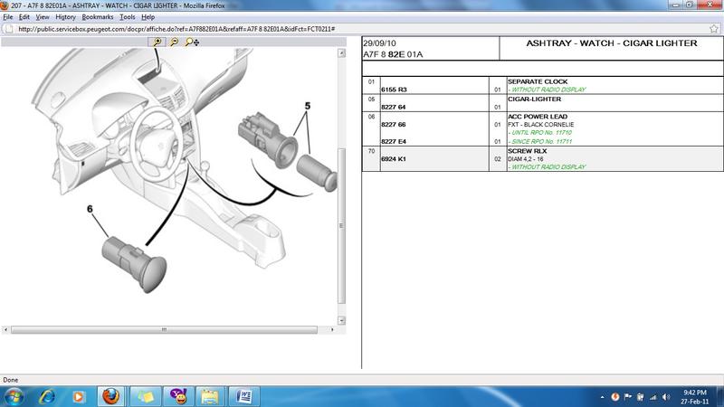The image size is (724, 407).
Task: Open the Help menu
Action: 148,17
